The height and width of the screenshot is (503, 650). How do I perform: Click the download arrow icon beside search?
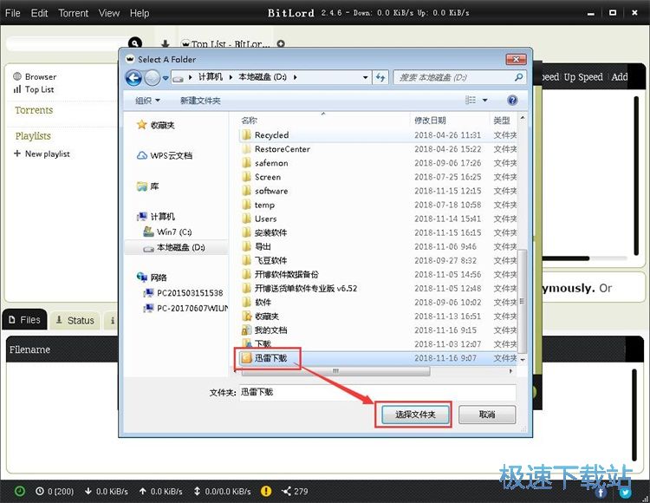coord(165,43)
